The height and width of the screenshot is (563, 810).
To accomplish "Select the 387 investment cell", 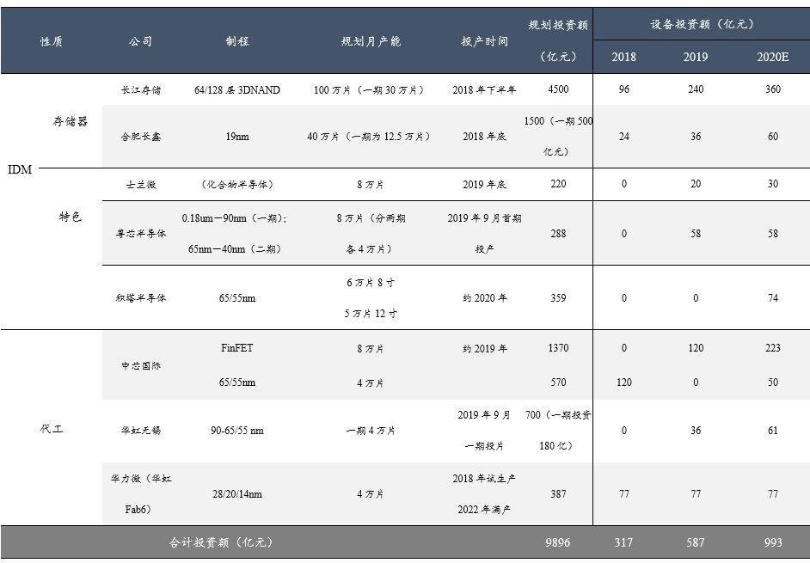I will coord(558,494).
